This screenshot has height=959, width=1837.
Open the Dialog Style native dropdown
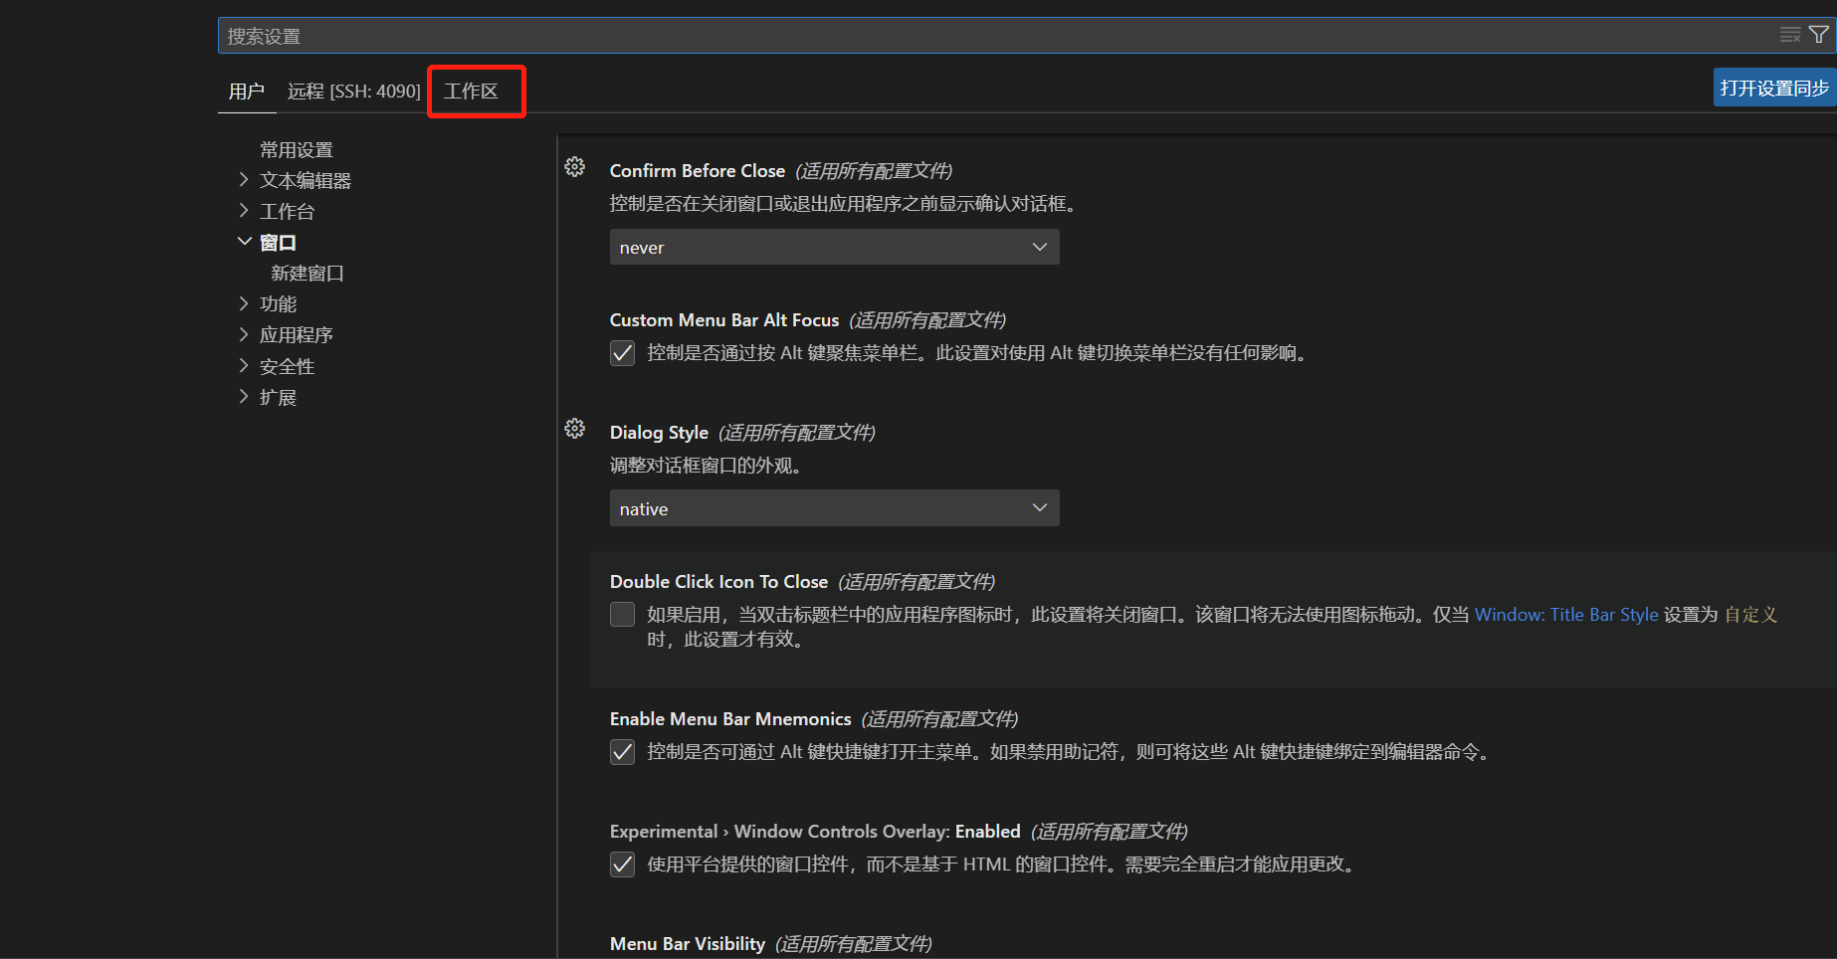coord(834,508)
